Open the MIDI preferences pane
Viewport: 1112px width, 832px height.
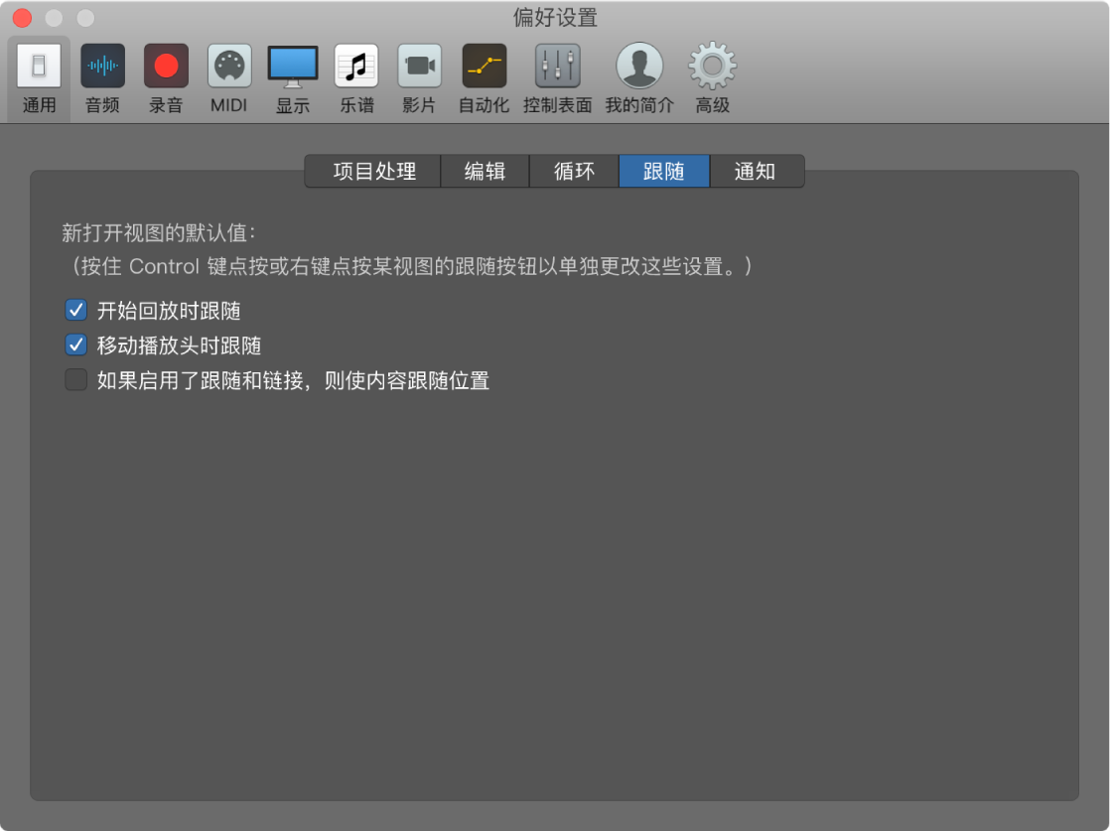[x=229, y=78]
